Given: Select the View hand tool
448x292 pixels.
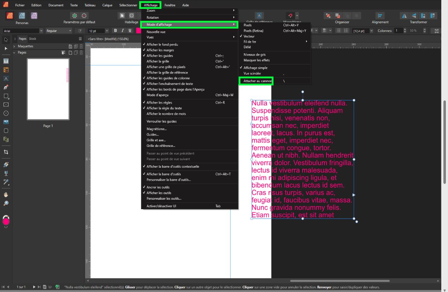Looking at the screenshot, I should click(6, 194).
